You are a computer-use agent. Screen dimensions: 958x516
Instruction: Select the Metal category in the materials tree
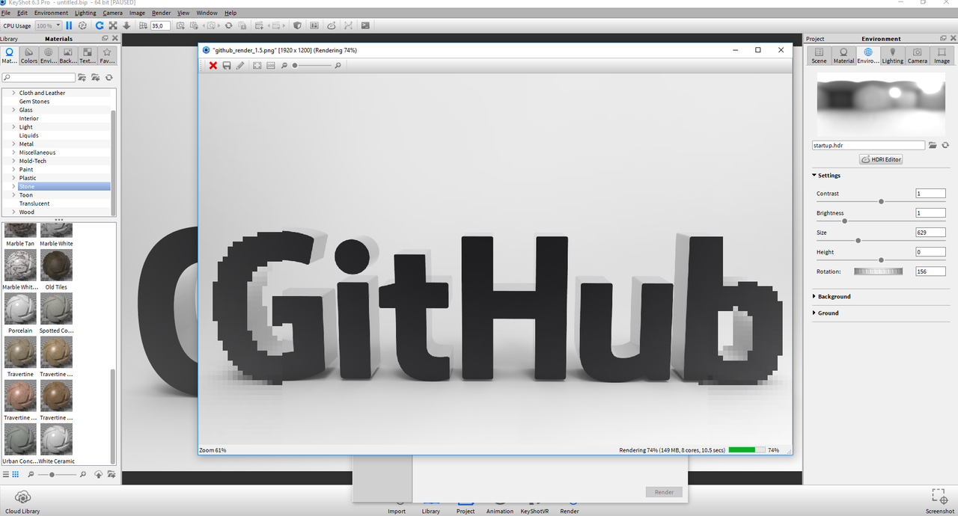point(28,144)
